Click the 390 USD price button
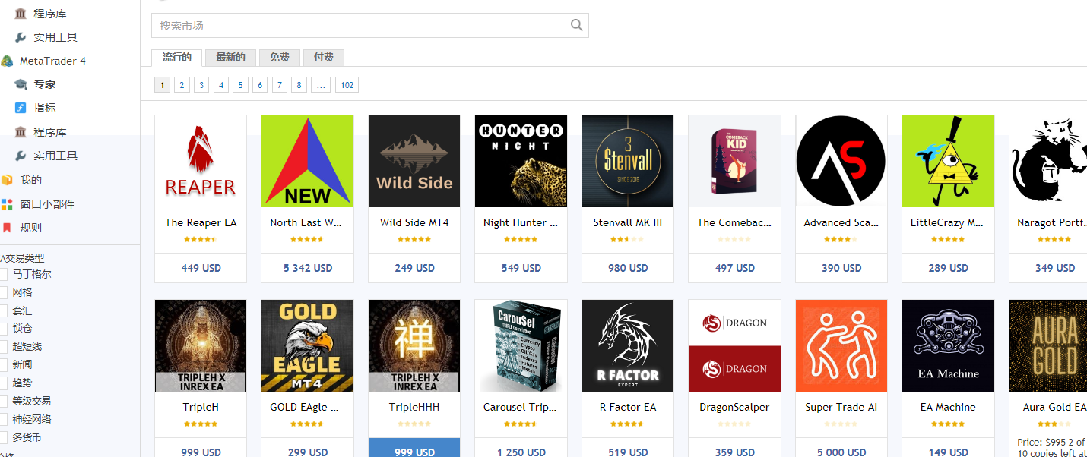 (841, 268)
